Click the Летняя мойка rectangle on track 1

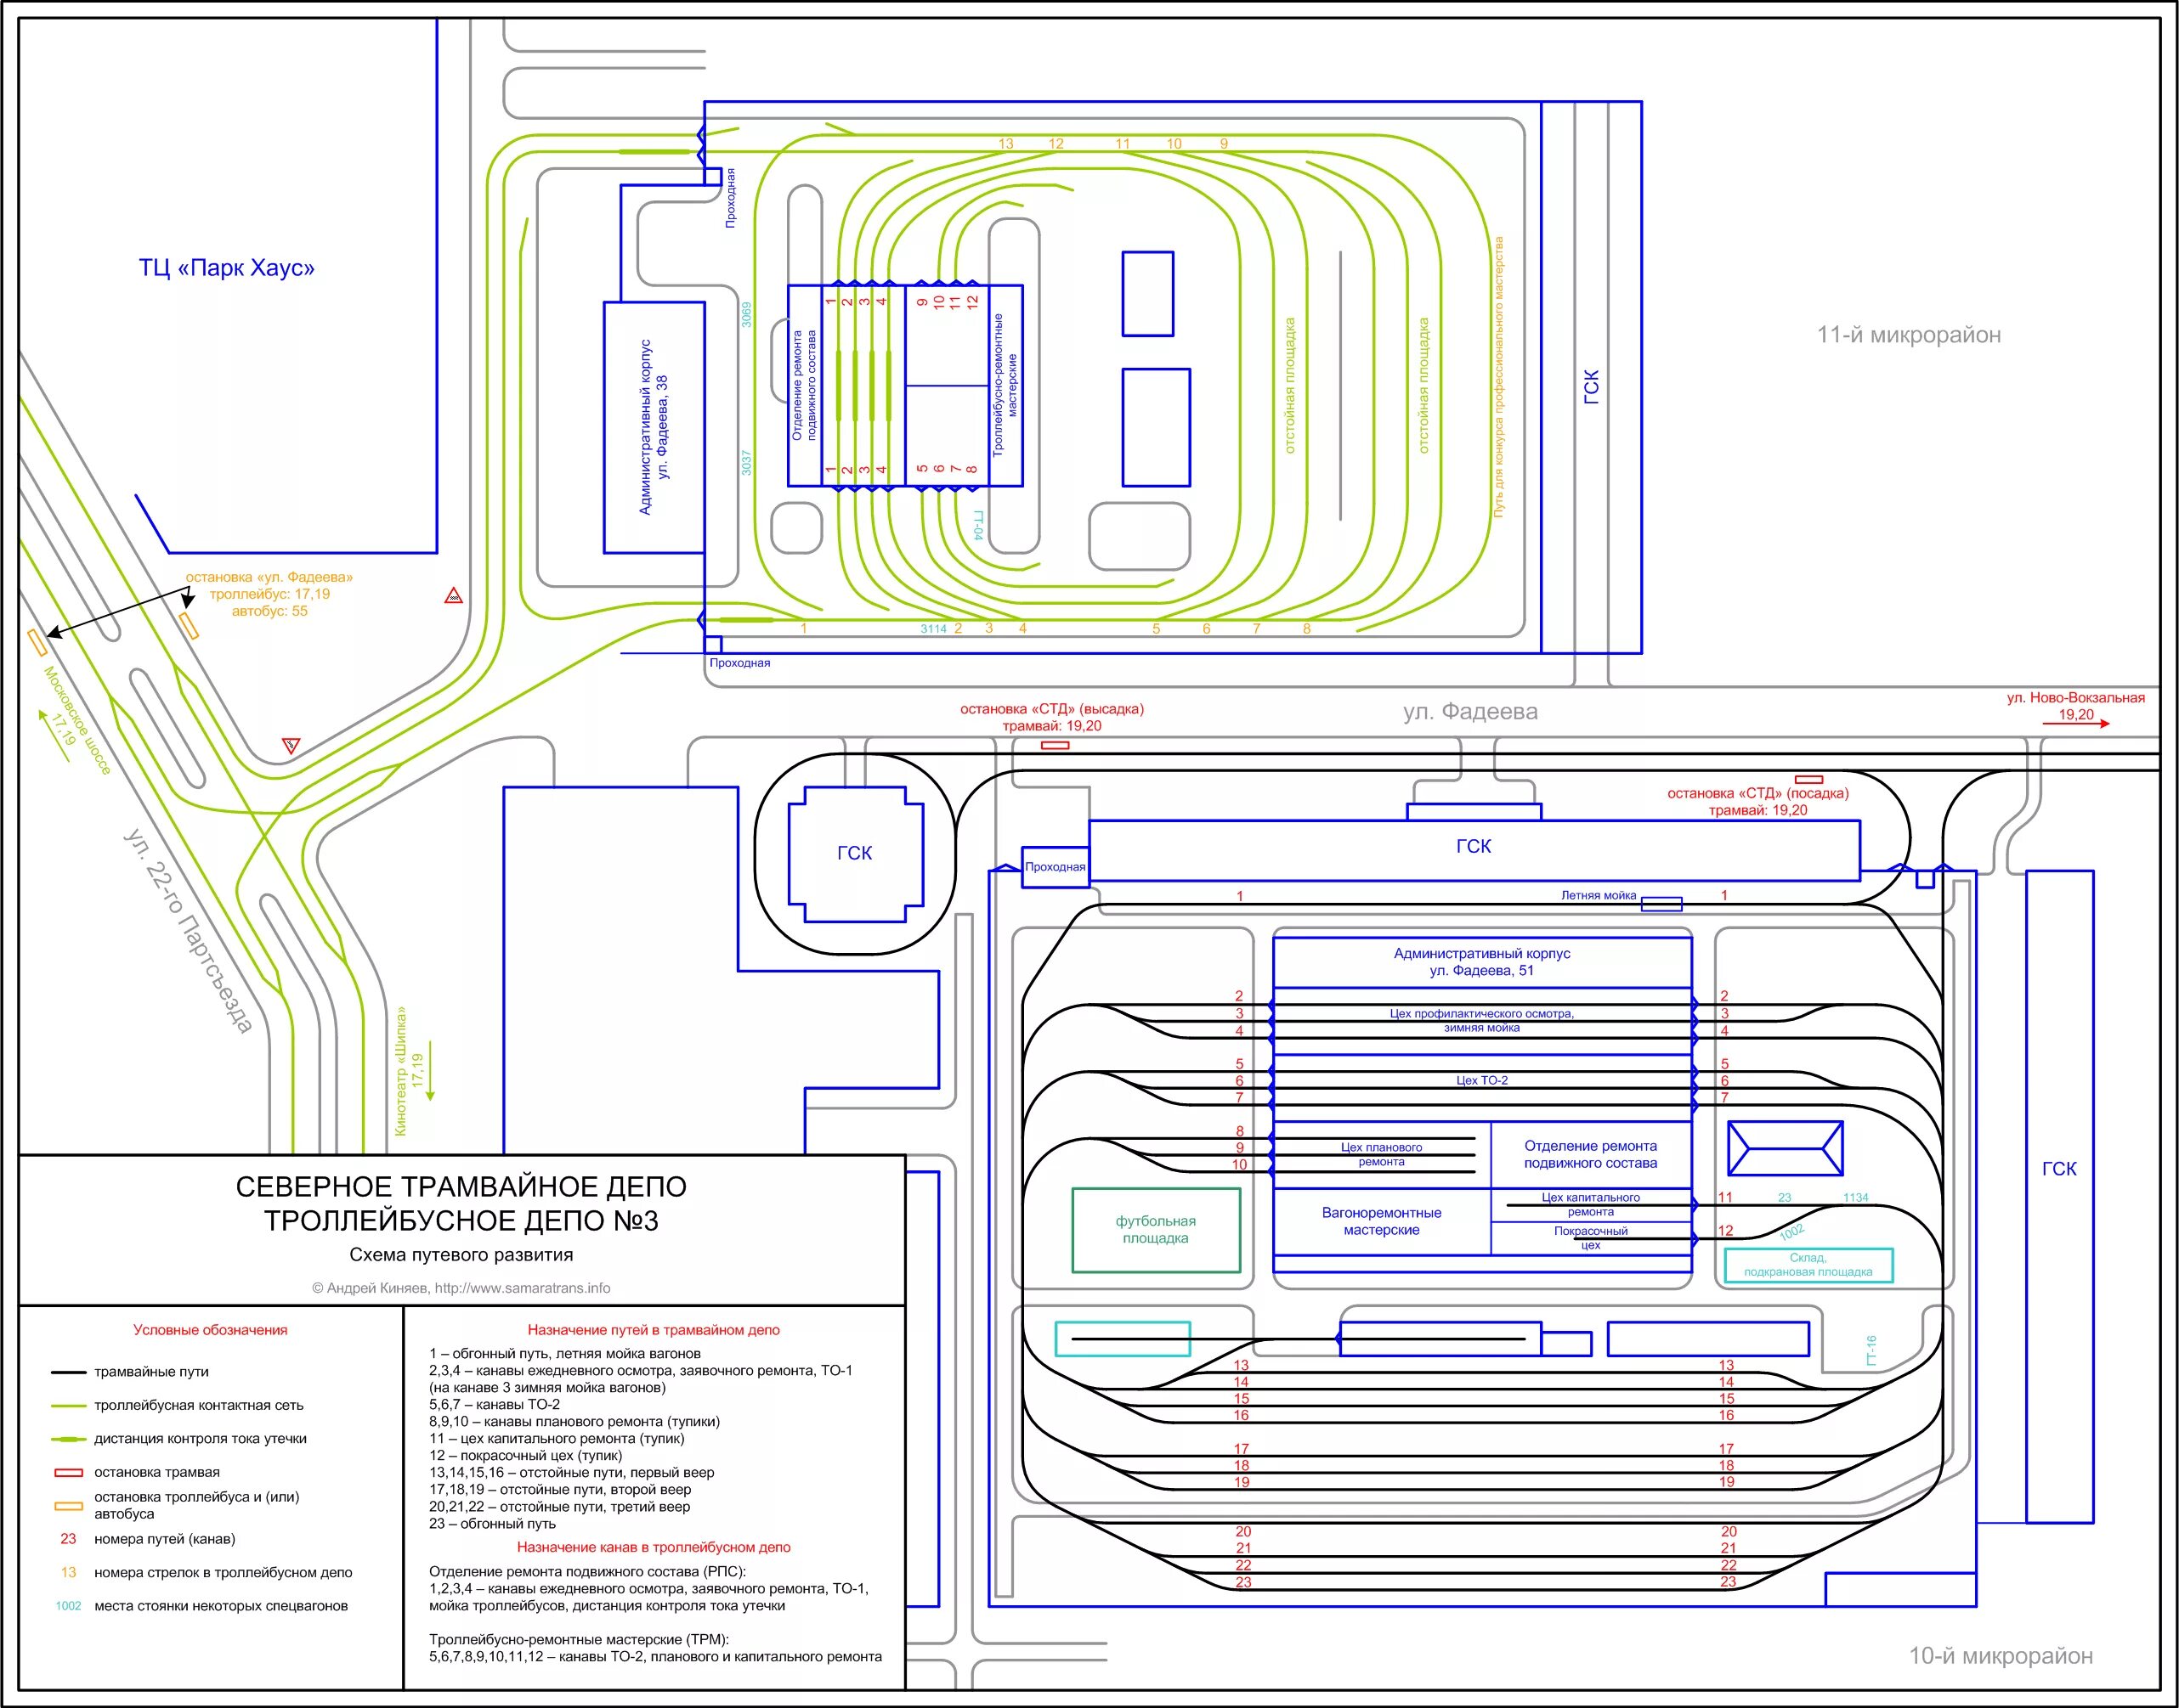[1661, 904]
